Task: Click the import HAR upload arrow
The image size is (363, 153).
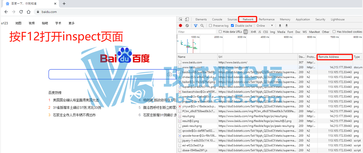Action: (x=280, y=25)
